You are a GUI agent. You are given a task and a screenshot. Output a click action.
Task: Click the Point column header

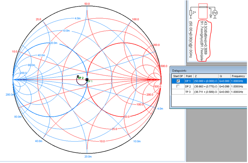189,76
